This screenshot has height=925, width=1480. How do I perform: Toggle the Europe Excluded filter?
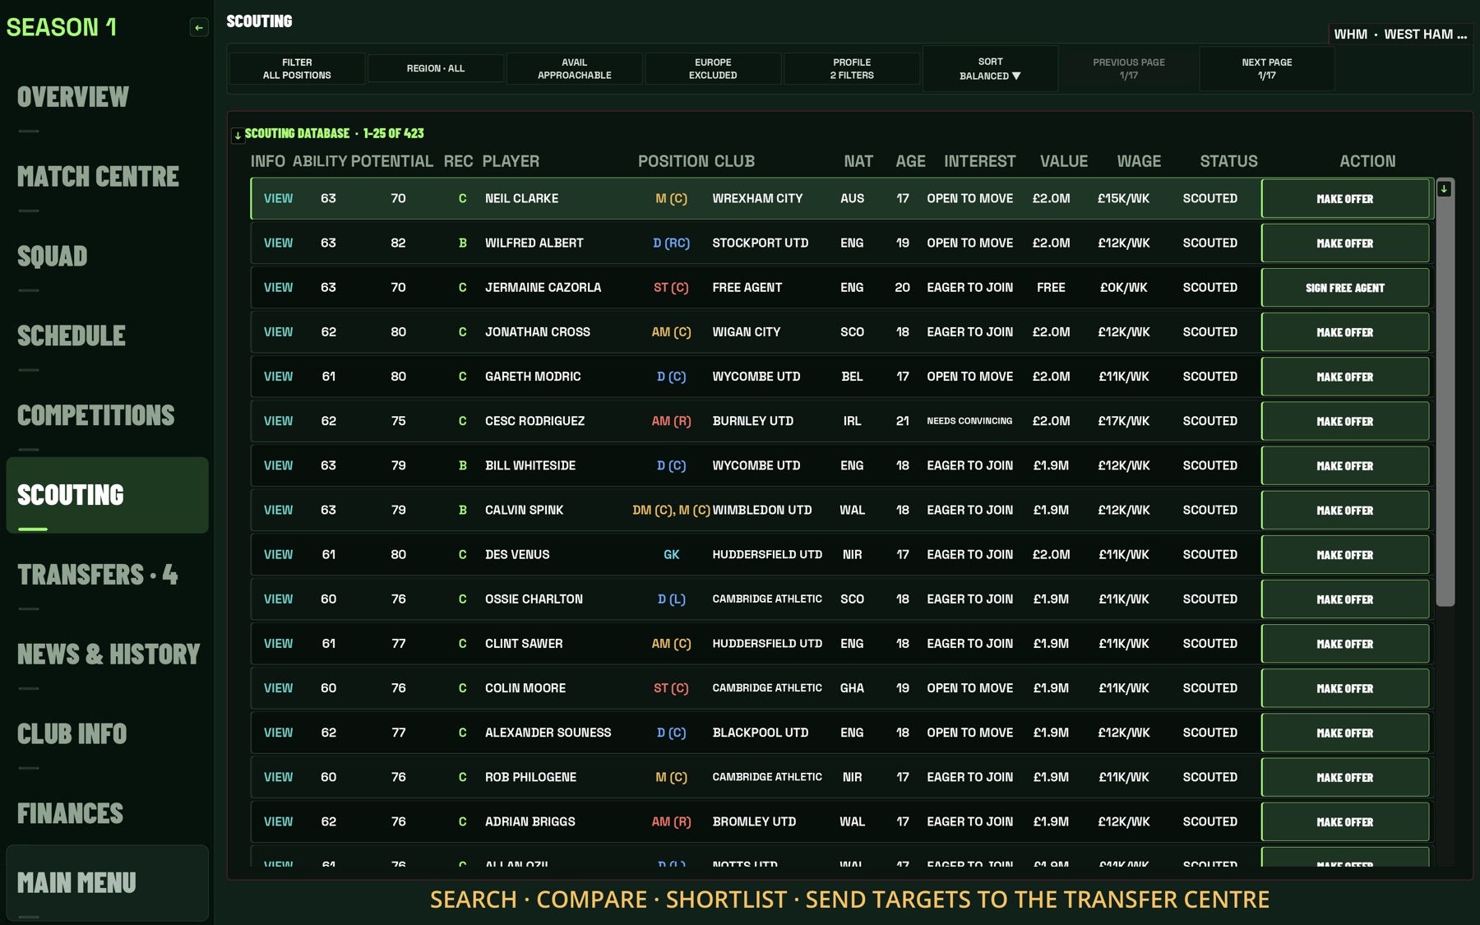coord(713,68)
